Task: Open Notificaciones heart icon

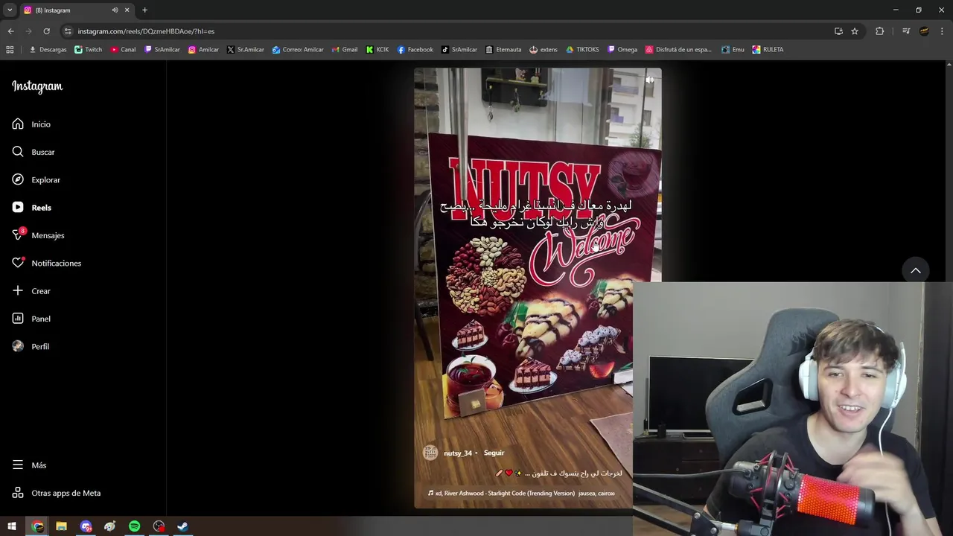Action: coord(18,263)
